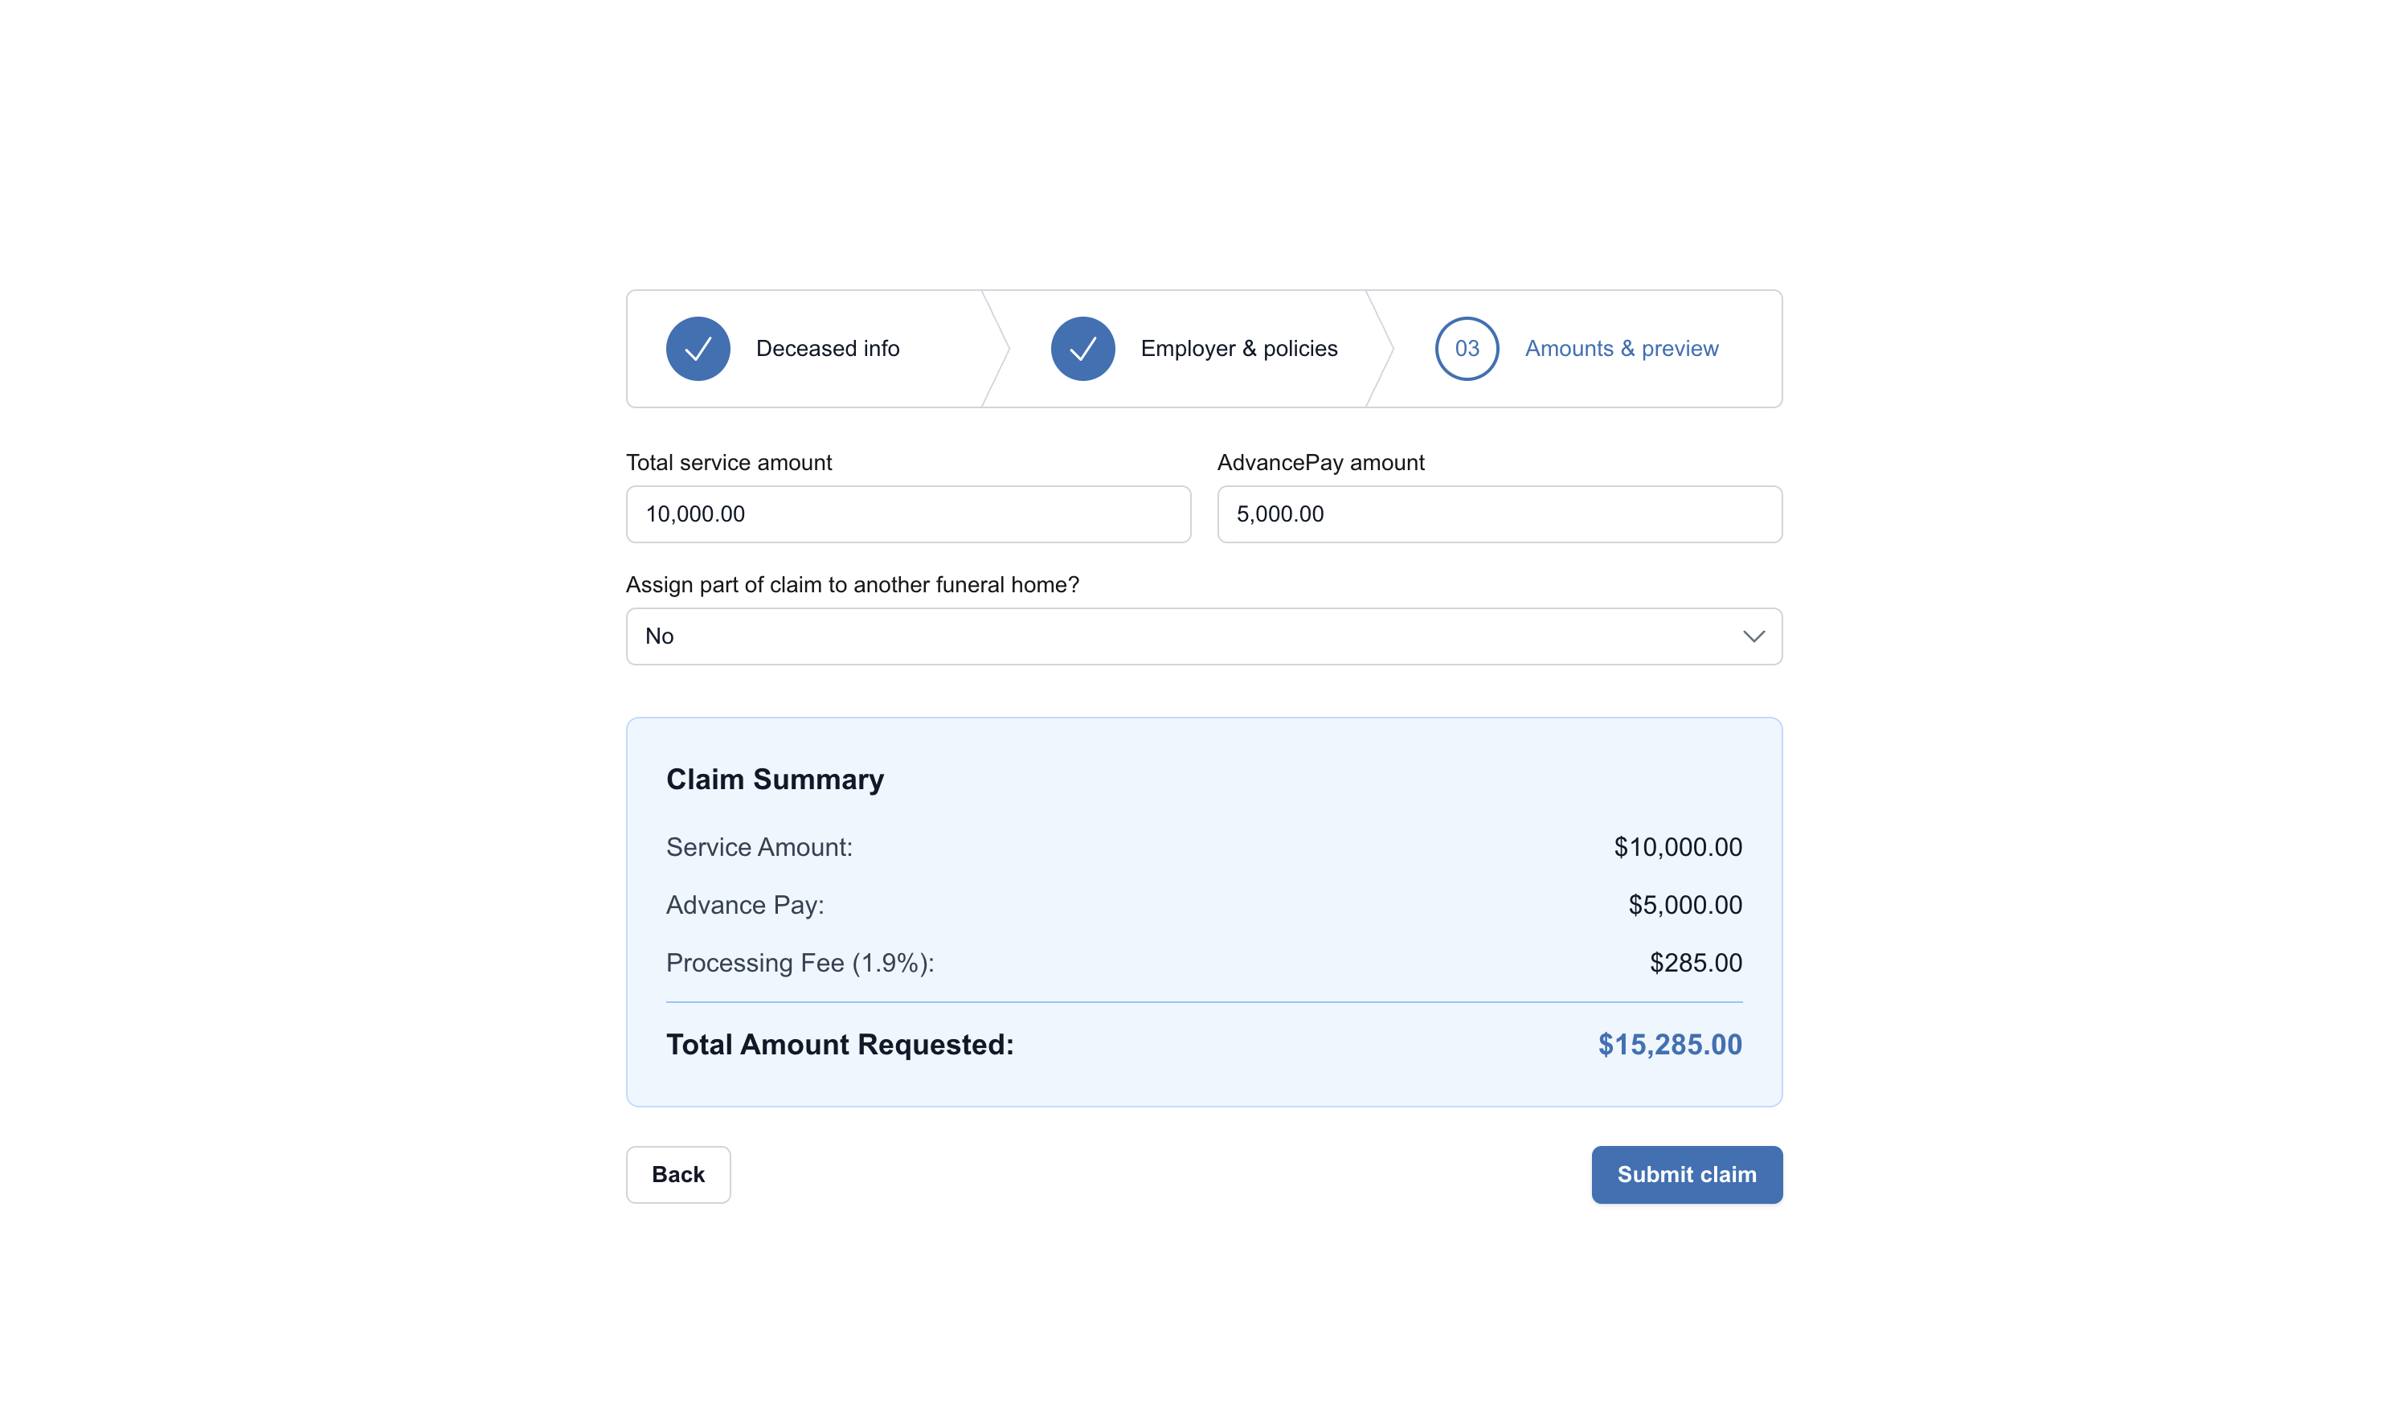Click the dropdown chevron arrow

pos(1753,636)
